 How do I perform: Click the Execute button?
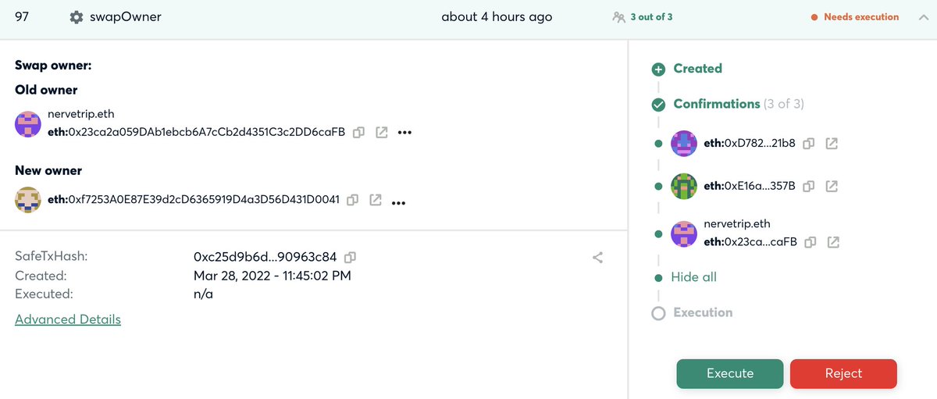click(x=730, y=373)
